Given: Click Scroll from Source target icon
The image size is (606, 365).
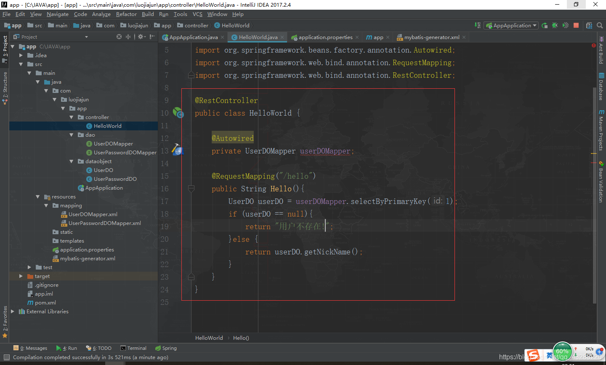Looking at the screenshot, I should pos(119,37).
